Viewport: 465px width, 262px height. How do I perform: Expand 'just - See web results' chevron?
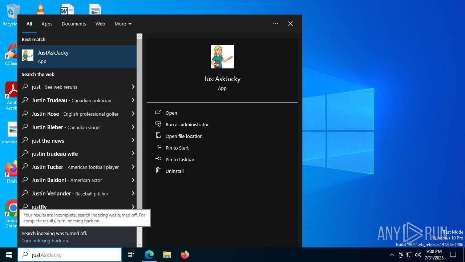pyautogui.click(x=133, y=87)
